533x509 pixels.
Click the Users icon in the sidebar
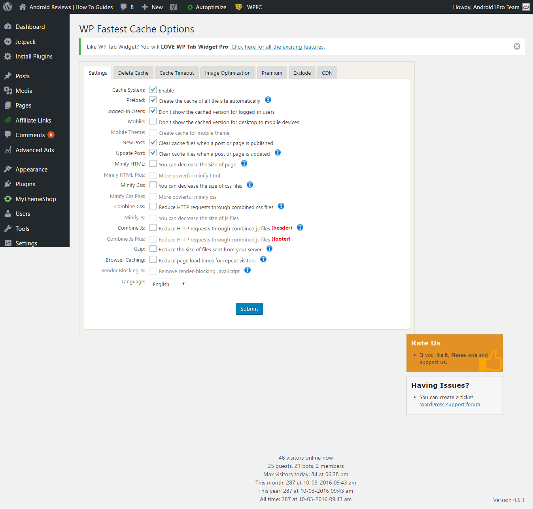tap(8, 214)
